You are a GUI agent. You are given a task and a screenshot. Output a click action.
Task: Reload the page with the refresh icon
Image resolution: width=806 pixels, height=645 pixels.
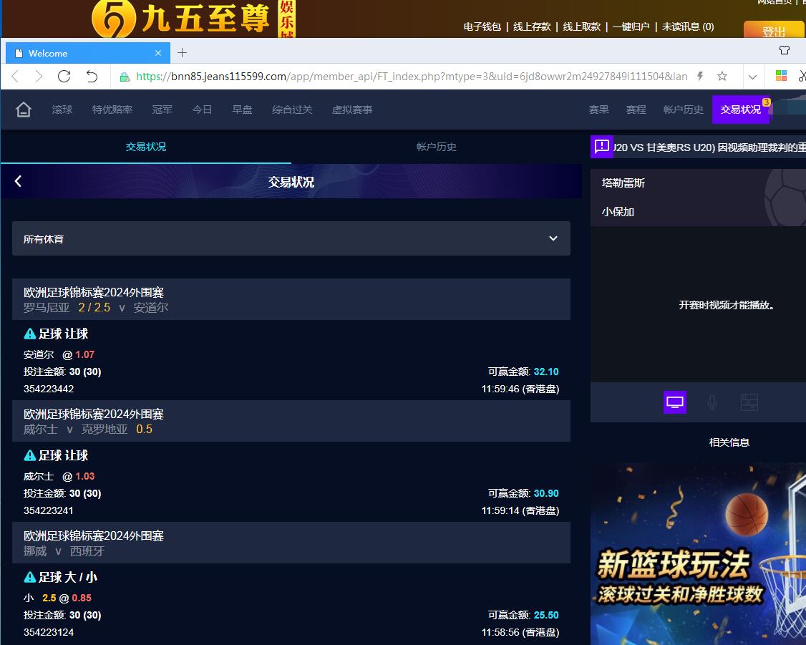coord(64,77)
